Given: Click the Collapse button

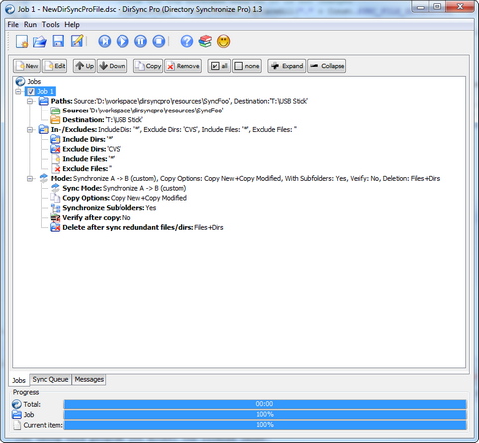Looking at the screenshot, I should tap(326, 66).
